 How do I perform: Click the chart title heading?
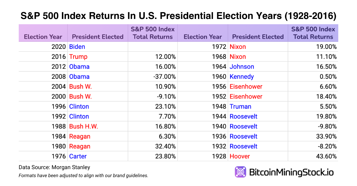tap(178, 16)
